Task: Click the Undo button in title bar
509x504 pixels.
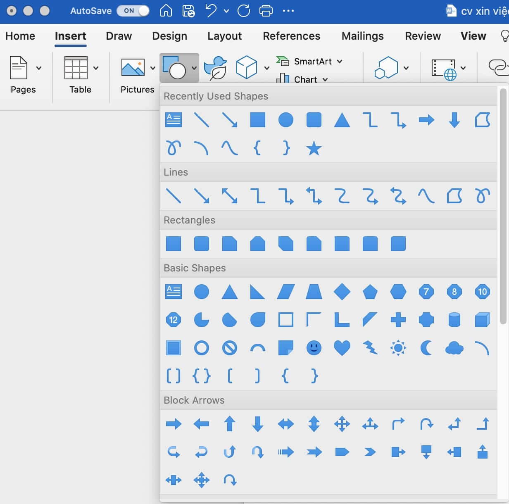Action: pos(211,11)
